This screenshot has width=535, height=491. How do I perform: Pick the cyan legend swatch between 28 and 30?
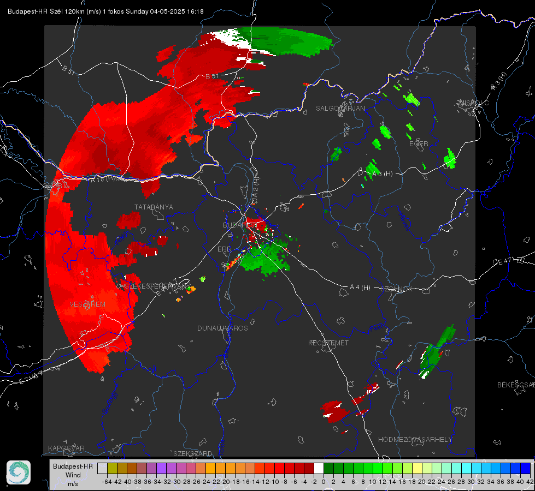(x=466, y=468)
